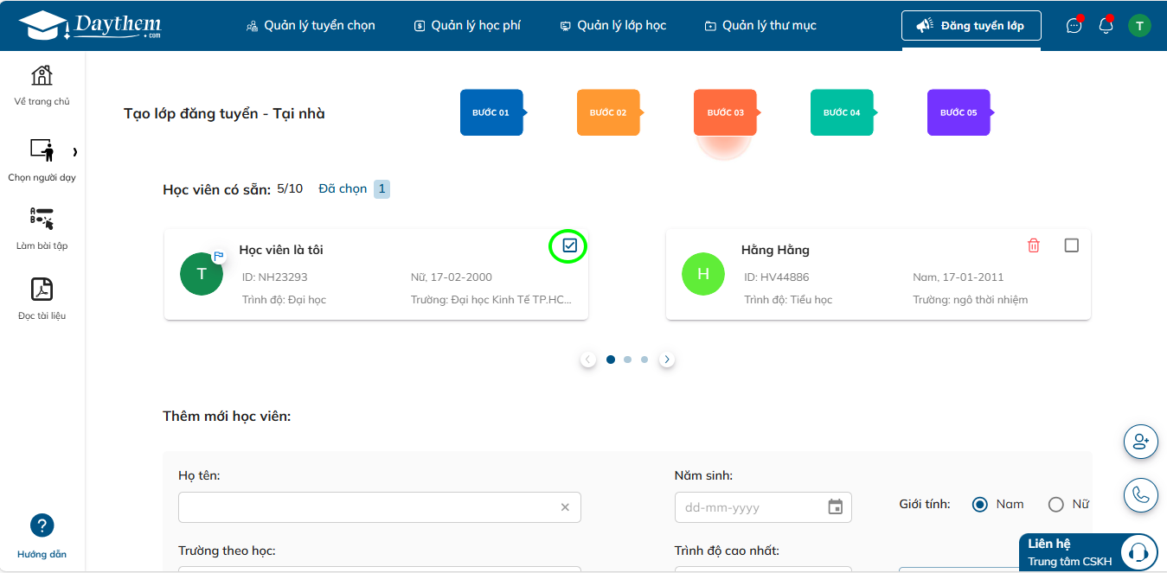
Task: Click the Học viên là tôi name
Action: pyautogui.click(x=281, y=250)
